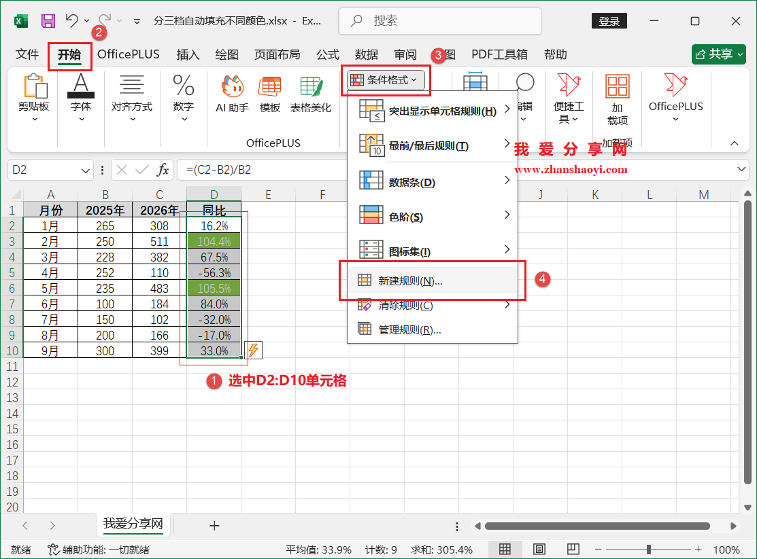Click the zoom out minus button

598,549
